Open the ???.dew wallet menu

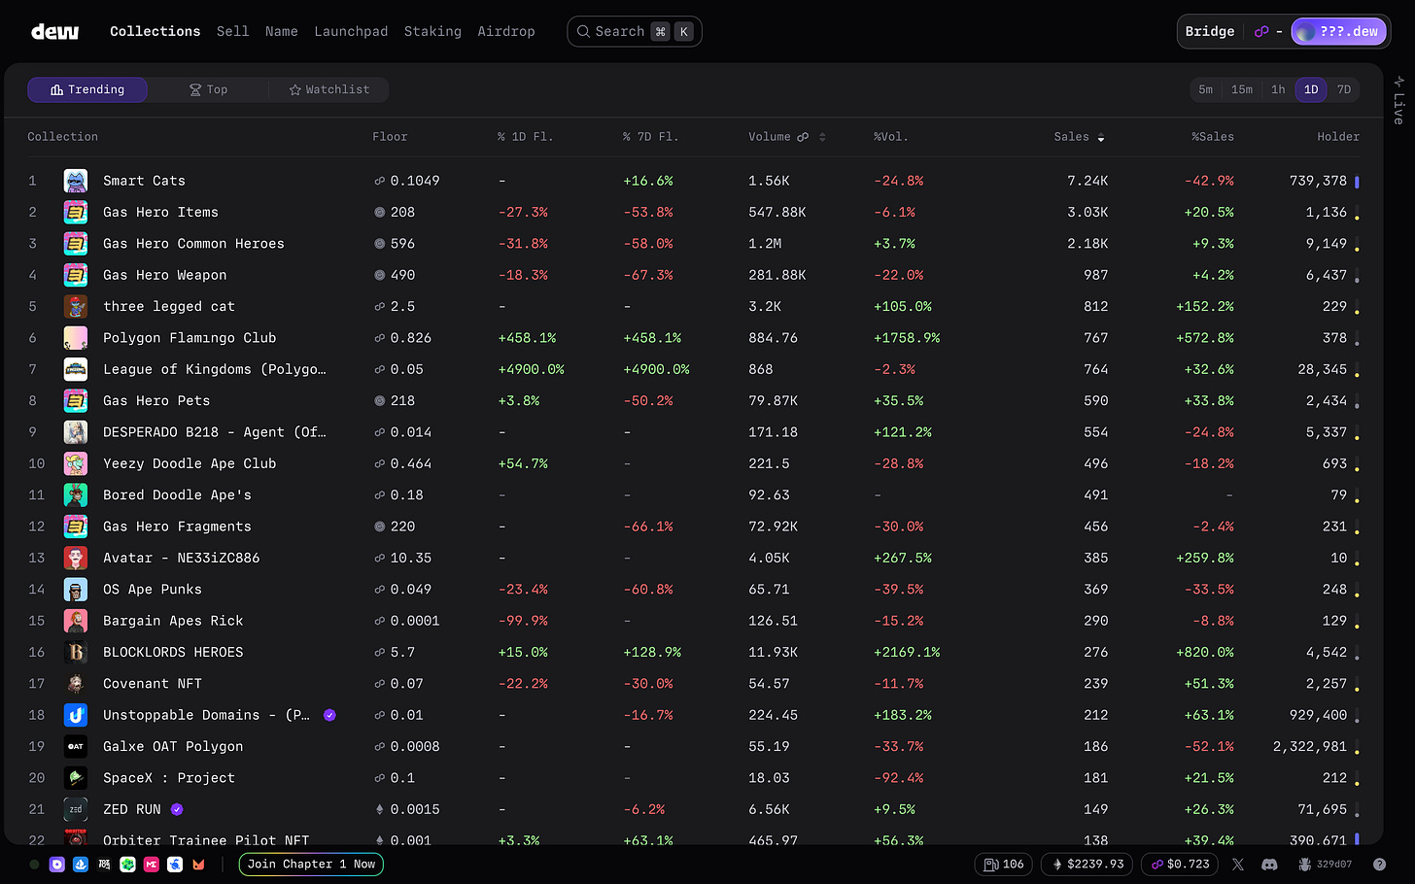point(1338,31)
